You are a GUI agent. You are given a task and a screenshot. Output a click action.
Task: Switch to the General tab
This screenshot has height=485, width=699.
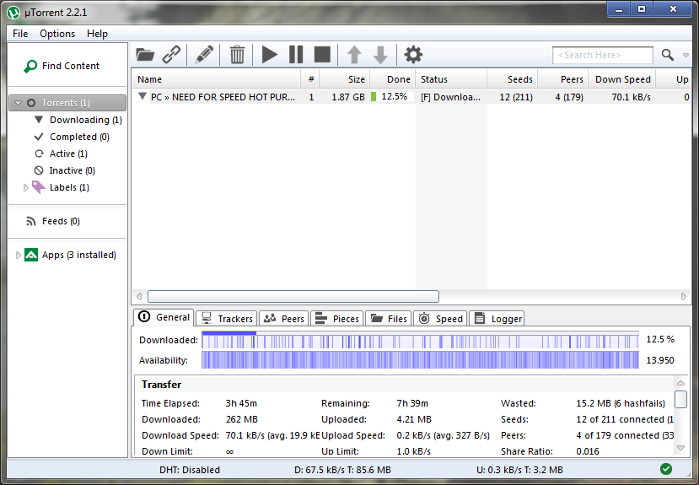pos(164,317)
